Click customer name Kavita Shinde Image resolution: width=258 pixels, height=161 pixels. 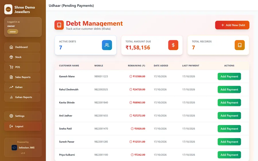pyautogui.click(x=67, y=103)
